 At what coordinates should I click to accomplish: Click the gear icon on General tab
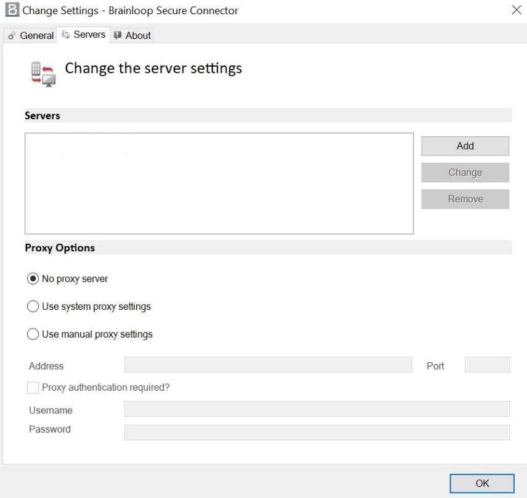(12, 36)
